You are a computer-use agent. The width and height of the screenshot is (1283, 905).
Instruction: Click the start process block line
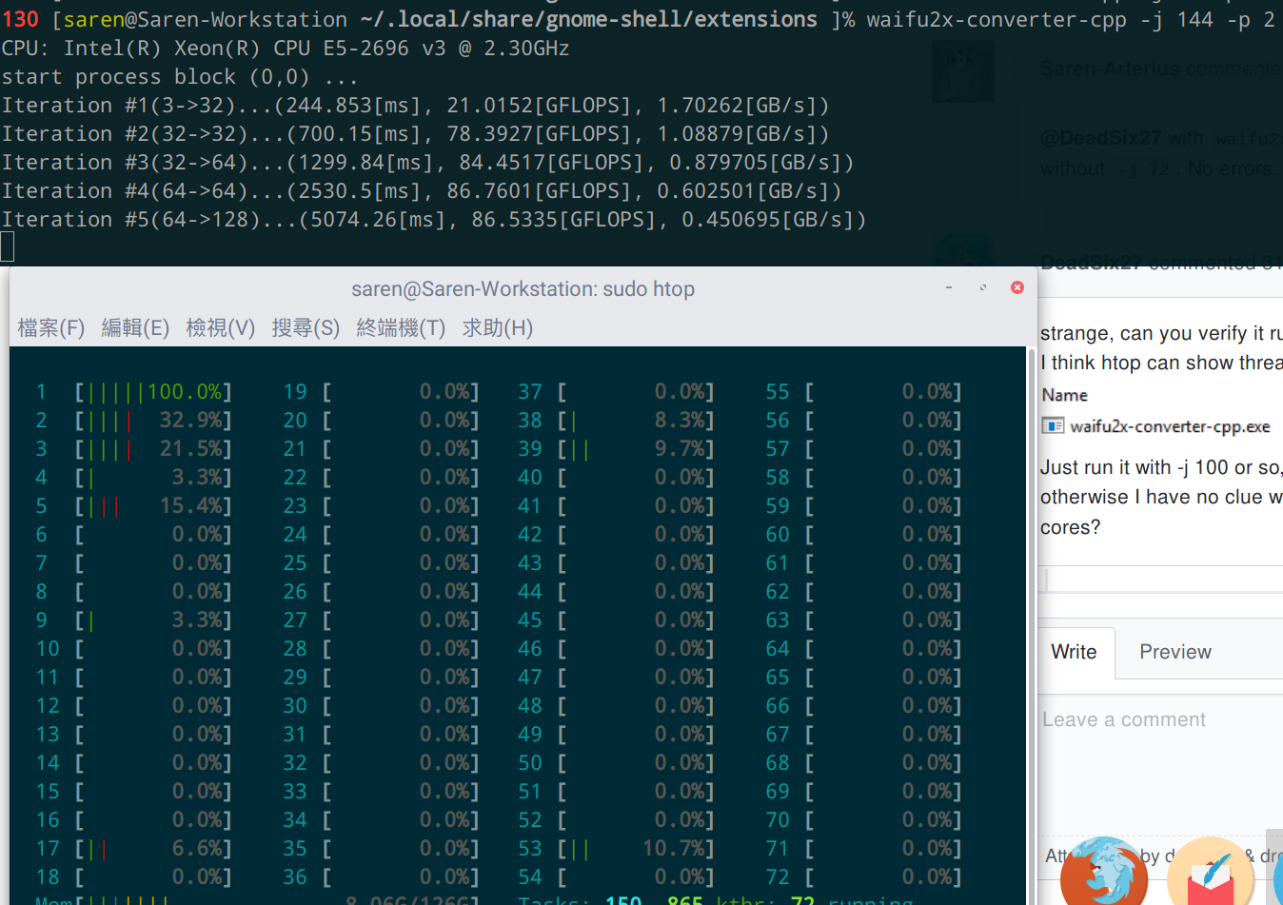coord(180,77)
